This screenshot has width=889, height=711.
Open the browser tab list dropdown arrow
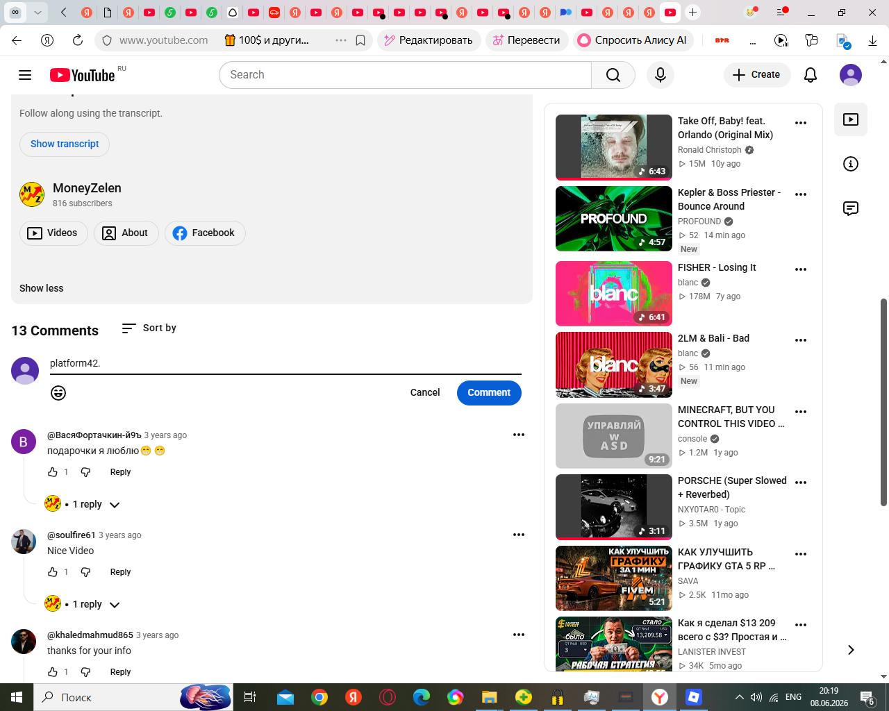tap(38, 12)
